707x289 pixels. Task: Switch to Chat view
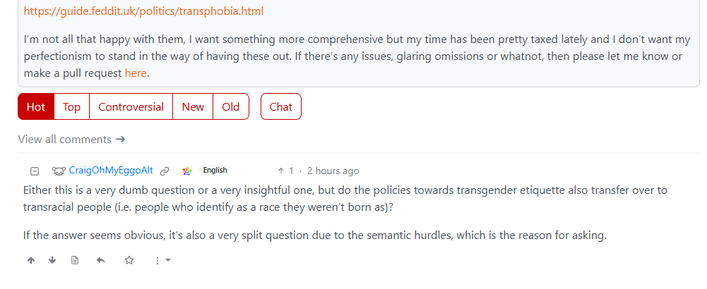(281, 106)
